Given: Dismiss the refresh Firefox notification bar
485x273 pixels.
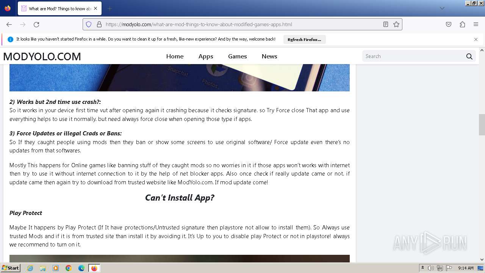Looking at the screenshot, I should (476, 39).
